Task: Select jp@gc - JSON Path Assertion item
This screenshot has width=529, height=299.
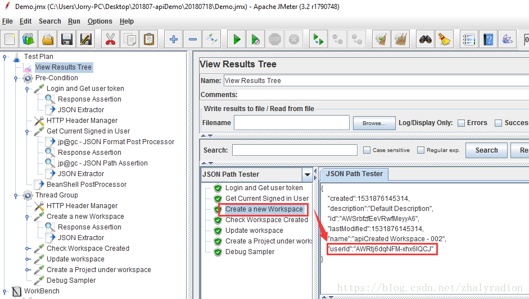Action: click(x=102, y=163)
